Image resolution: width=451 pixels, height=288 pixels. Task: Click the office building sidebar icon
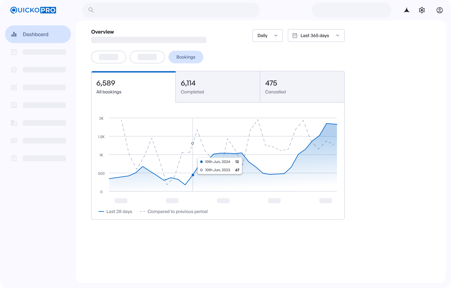coord(14,123)
